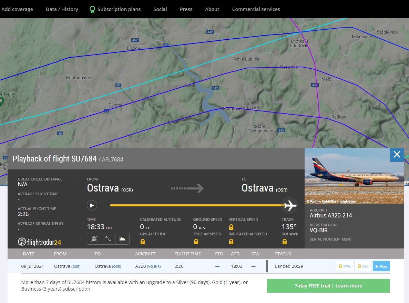Image resolution: width=409 pixels, height=303 pixels.
Task: Click the Ostrava (OSR) link in TO column
Action: point(108,266)
